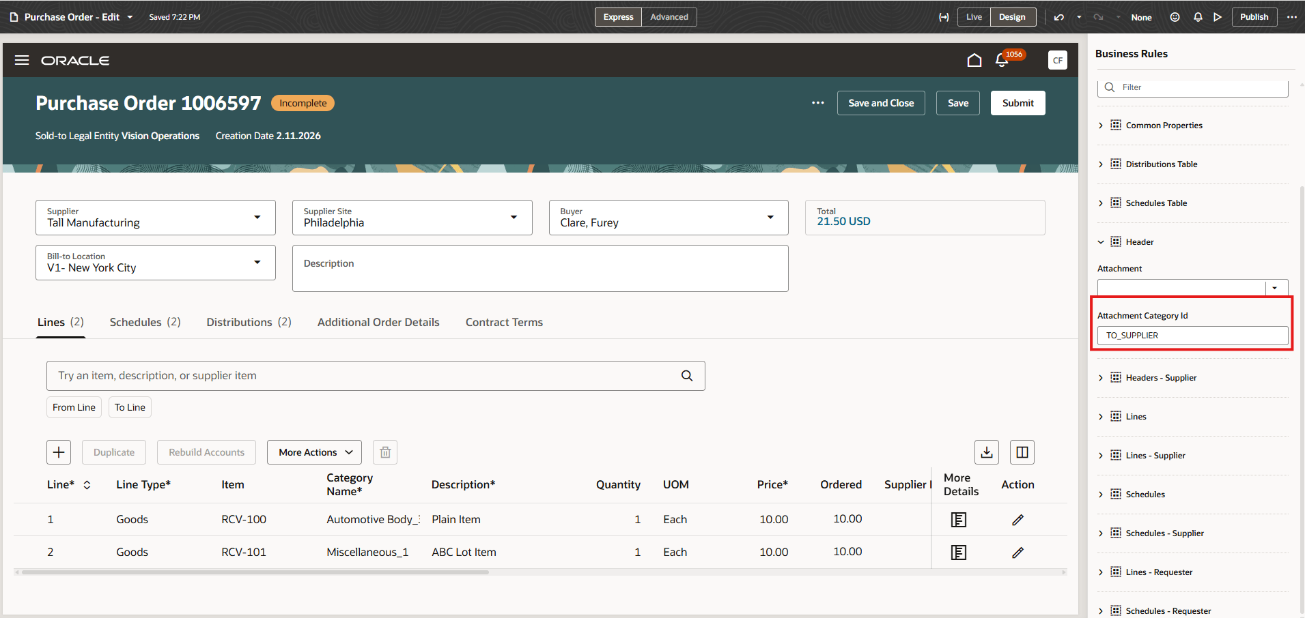Open the More Actions dropdown
The height and width of the screenshot is (618, 1305).
313,452
